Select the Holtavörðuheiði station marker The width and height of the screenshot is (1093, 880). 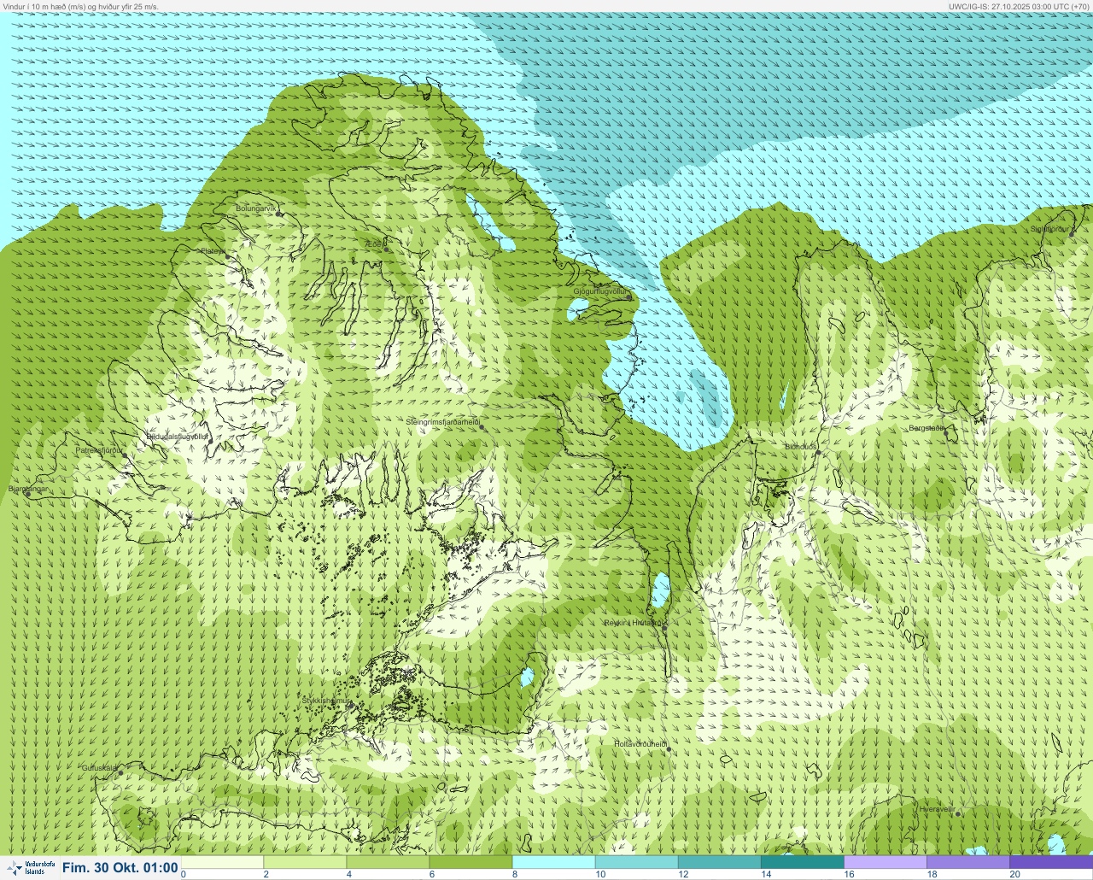click(669, 749)
